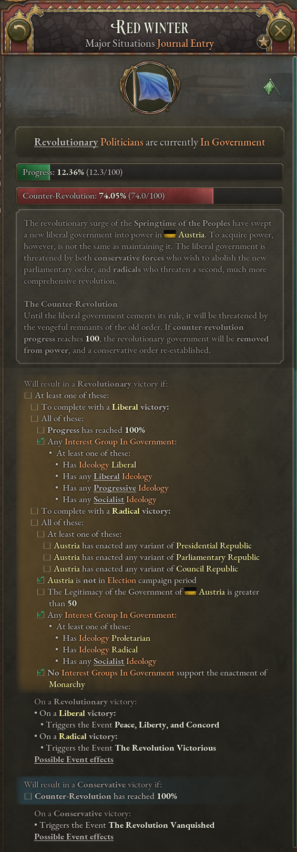Click the blue flag emblem
Viewport: 297px width, 852px height.
149,88
